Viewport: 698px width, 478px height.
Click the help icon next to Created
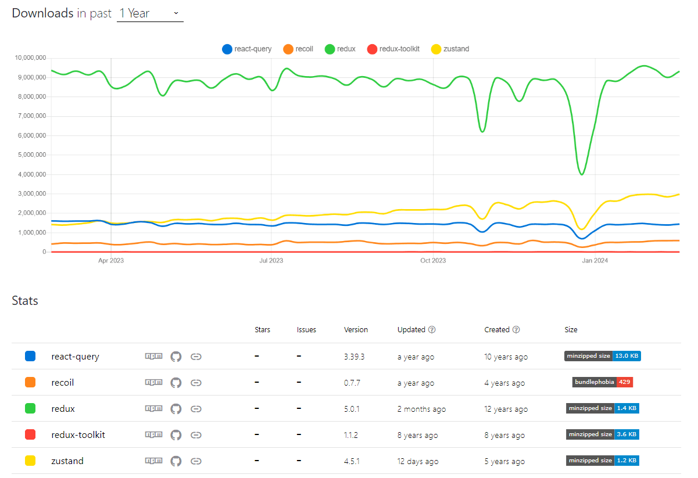[516, 330]
